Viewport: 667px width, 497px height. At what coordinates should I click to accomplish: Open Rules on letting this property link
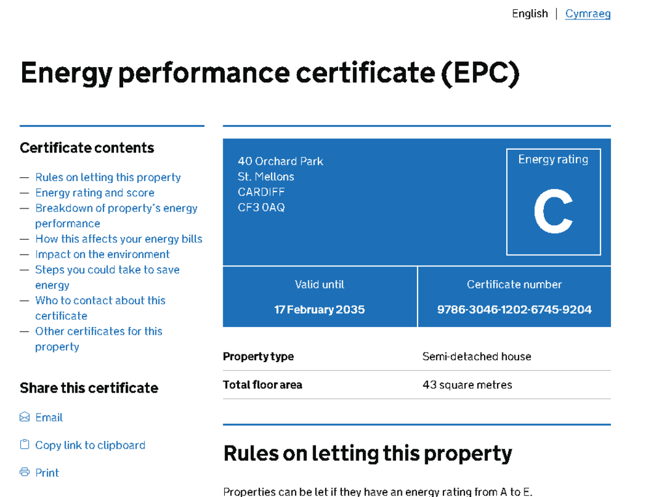coord(108,177)
